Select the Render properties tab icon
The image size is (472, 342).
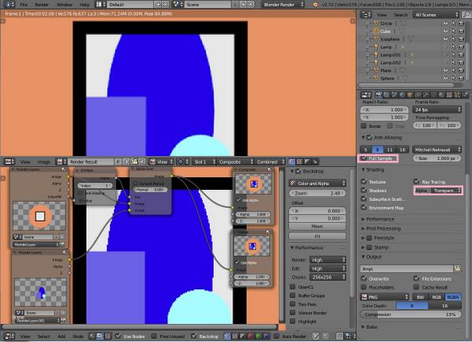pyautogui.click(x=378, y=95)
